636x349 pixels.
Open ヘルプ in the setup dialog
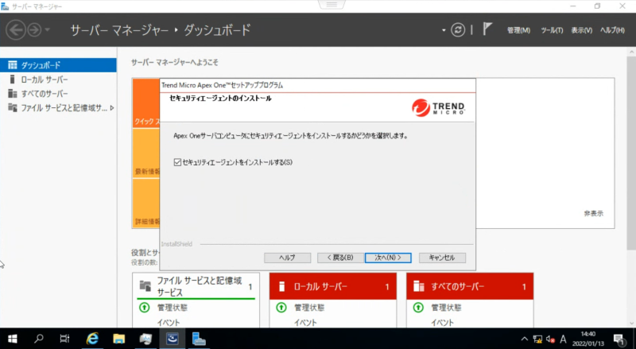(x=287, y=258)
